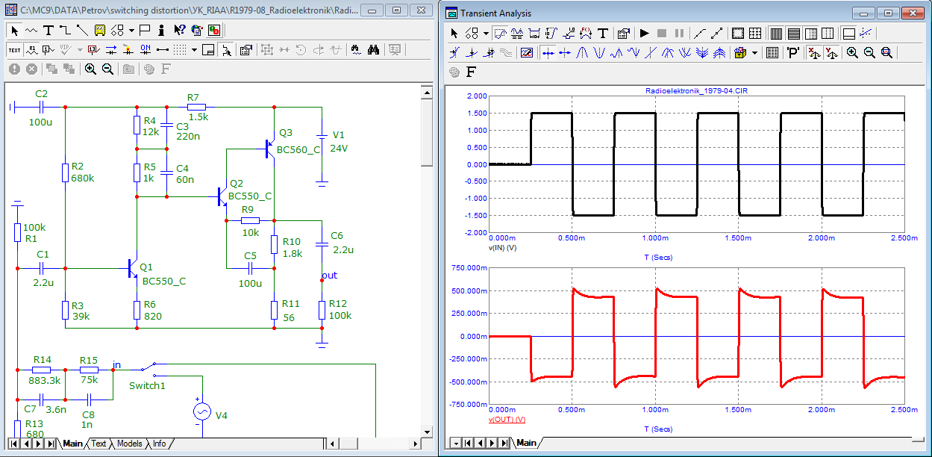Screen dimensions: 932x457
Task: Select the diagonal Line drawing tool
Action: pyautogui.click(x=81, y=31)
